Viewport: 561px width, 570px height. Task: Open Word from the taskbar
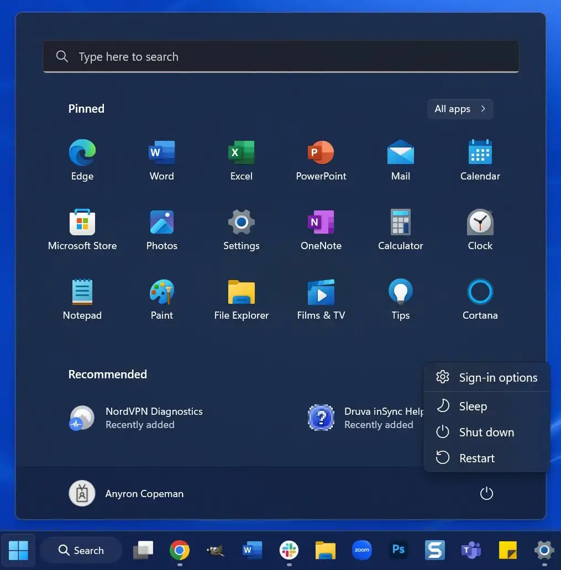[252, 550]
